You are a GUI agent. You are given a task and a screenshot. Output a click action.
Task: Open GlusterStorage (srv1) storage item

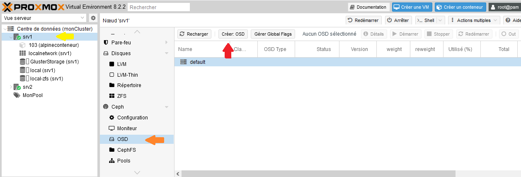(54, 62)
